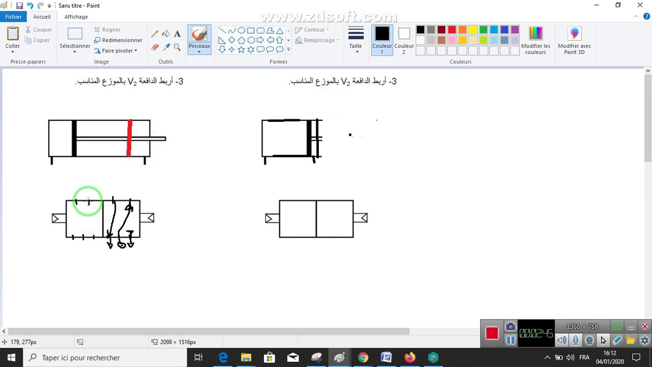Screen dimensions: 652x367
Task: Open Google Chrome from the taskbar
Action: pyautogui.click(x=363, y=358)
